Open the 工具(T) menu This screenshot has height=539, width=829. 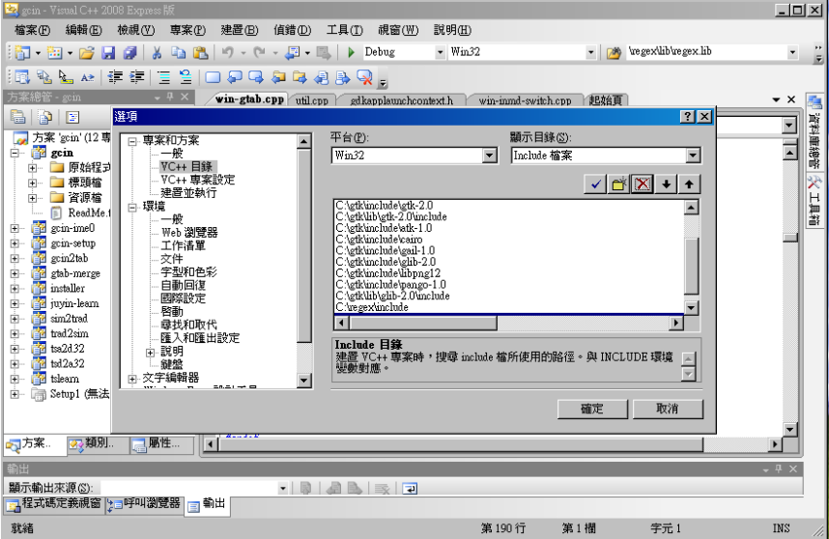344,30
